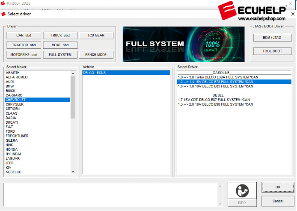Select 1.2 --> 1.4 16V DELCO E78 driver

pyautogui.click(x=234, y=82)
